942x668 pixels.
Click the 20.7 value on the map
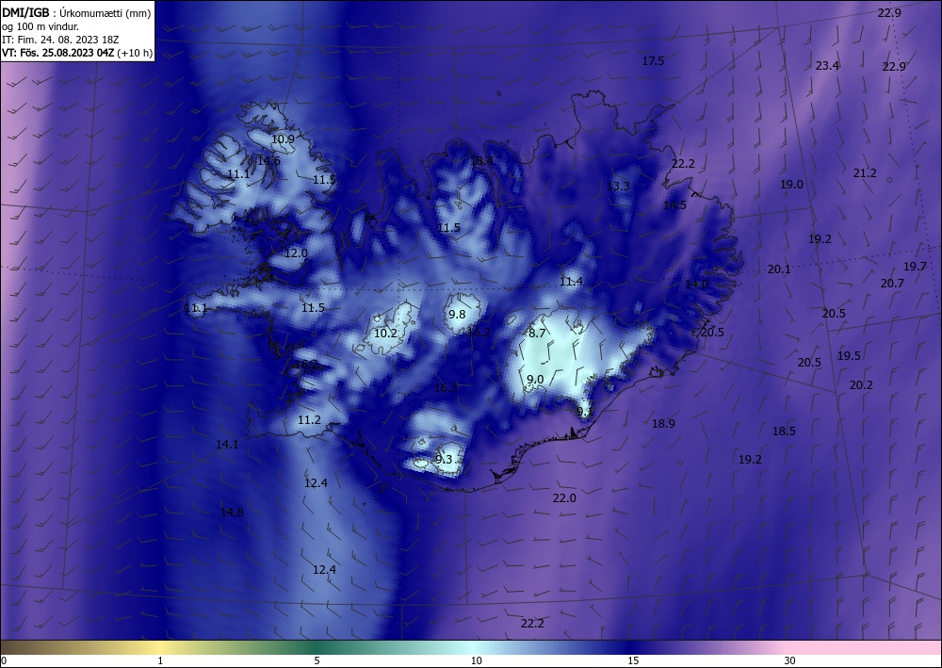(x=892, y=283)
